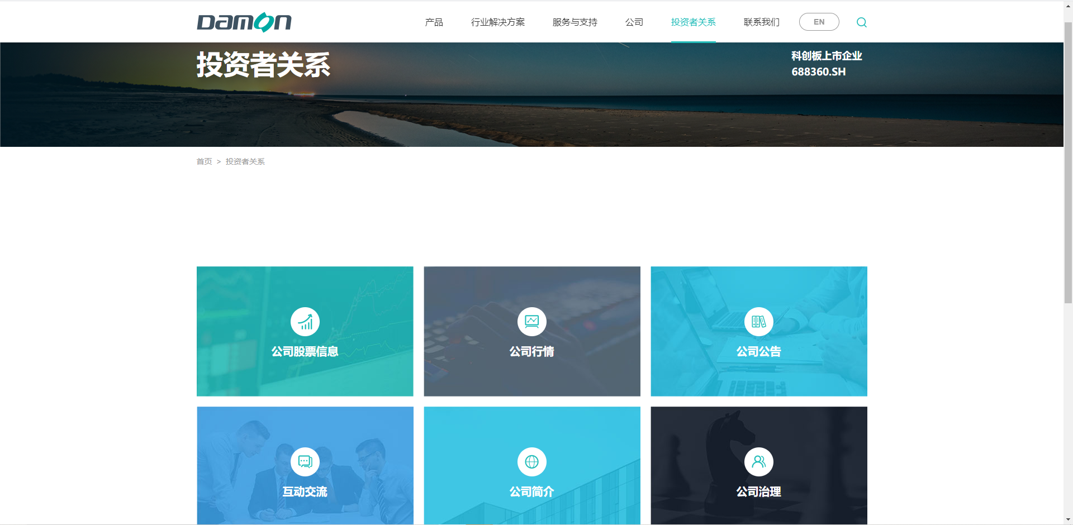
Task: Click the people icon for 公司治理
Action: pyautogui.click(x=758, y=462)
